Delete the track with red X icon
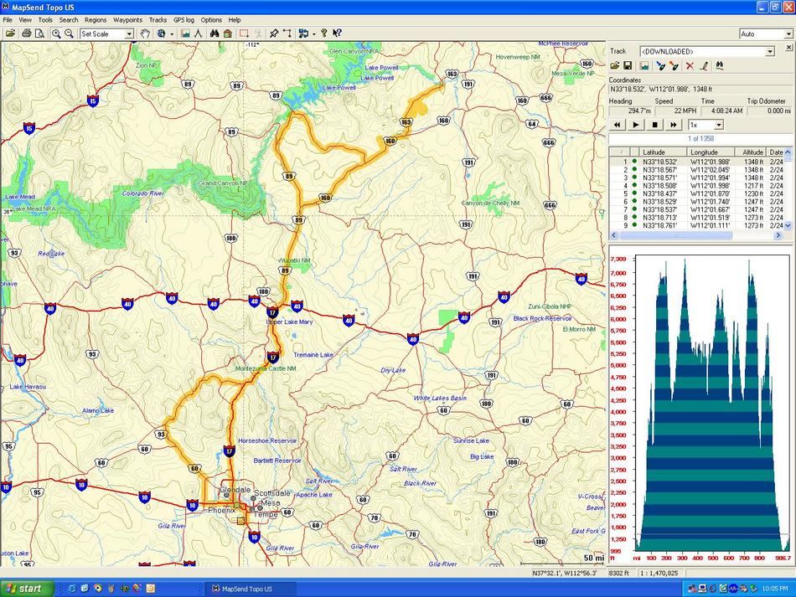The width and height of the screenshot is (796, 597). tap(690, 66)
